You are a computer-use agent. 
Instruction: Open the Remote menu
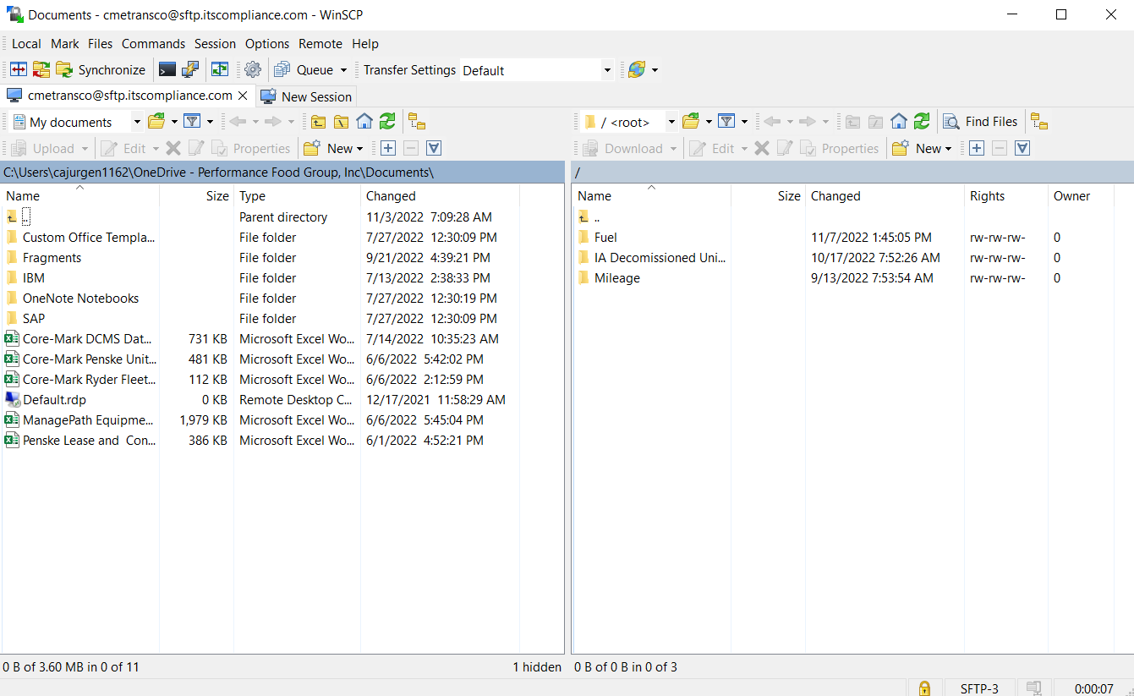320,44
